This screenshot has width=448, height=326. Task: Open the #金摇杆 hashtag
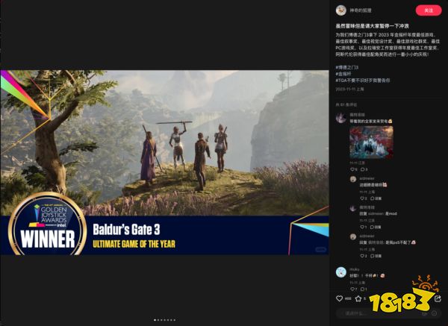pyautogui.click(x=343, y=74)
